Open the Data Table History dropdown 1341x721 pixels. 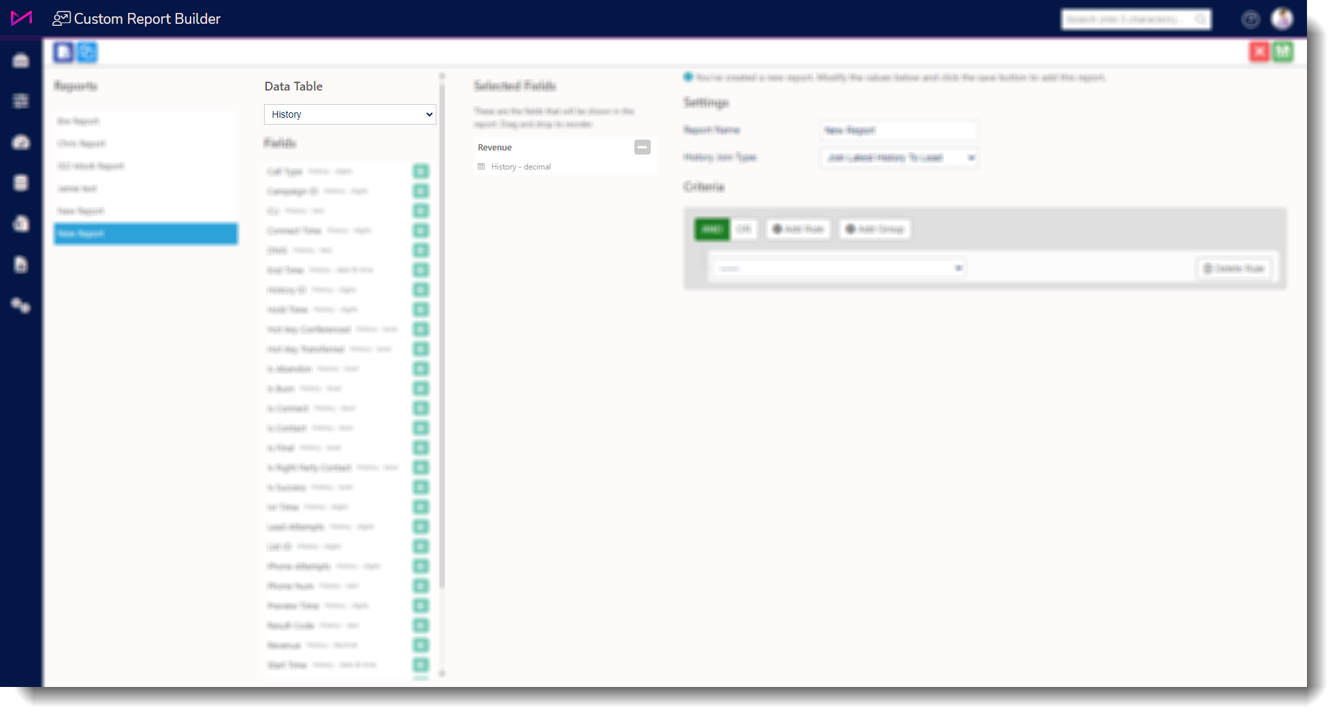350,114
